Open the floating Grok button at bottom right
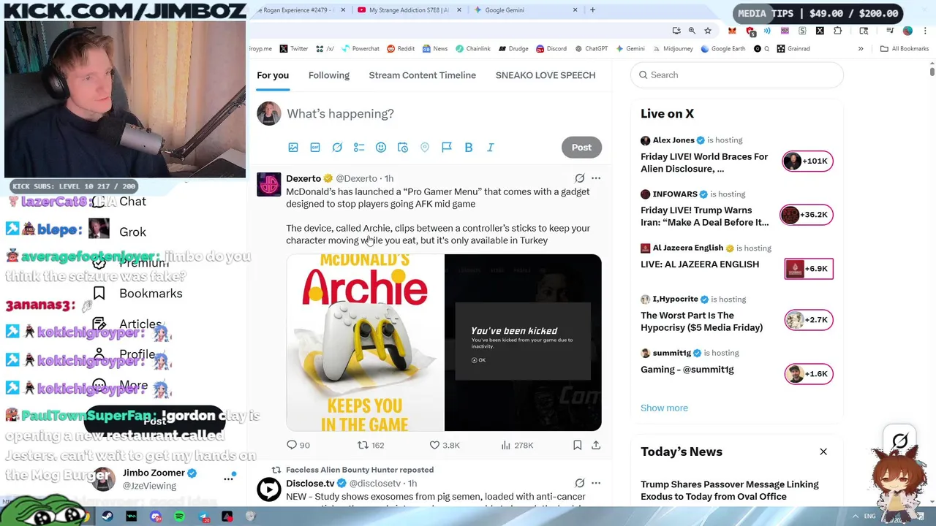 pyautogui.click(x=900, y=441)
